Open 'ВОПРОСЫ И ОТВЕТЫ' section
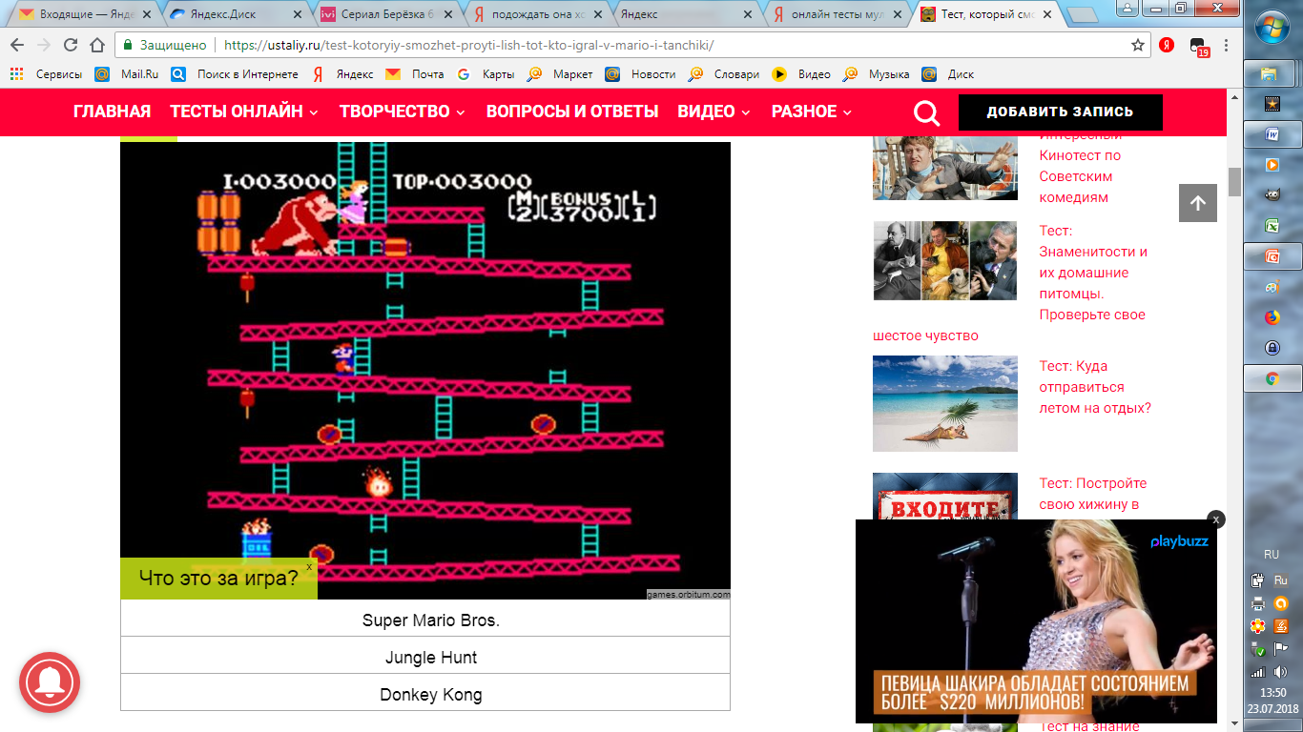This screenshot has height=732, width=1303. click(572, 112)
